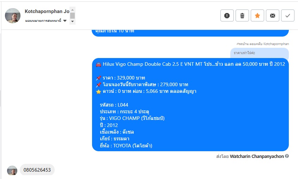
Task: Click the scrollbar thumb next to the name
Action: pos(72,15)
